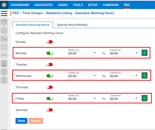
Task: Enable the Sunday toggle
Action: [50, 42]
